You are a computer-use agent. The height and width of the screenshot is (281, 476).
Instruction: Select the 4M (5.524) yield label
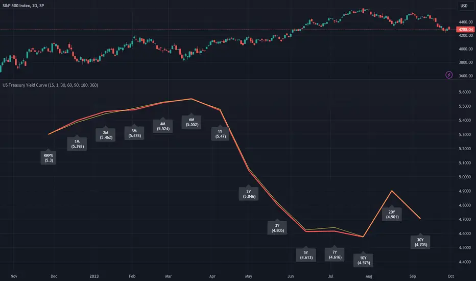tap(163, 126)
